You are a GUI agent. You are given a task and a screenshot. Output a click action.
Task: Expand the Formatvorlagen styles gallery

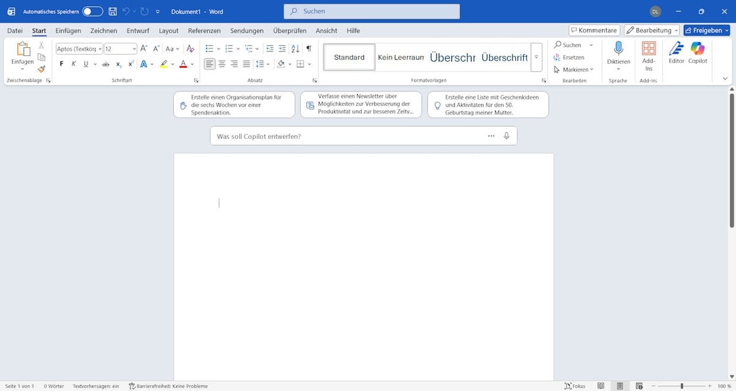tap(536, 57)
